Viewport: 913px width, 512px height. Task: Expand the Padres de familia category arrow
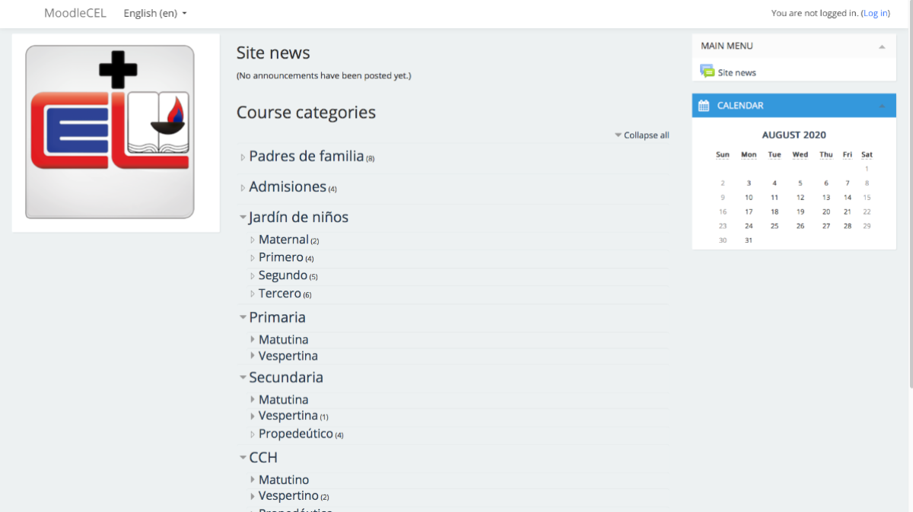click(243, 157)
